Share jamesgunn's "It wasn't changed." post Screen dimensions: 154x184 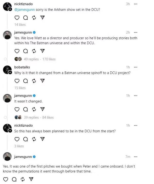(x=43, y=109)
